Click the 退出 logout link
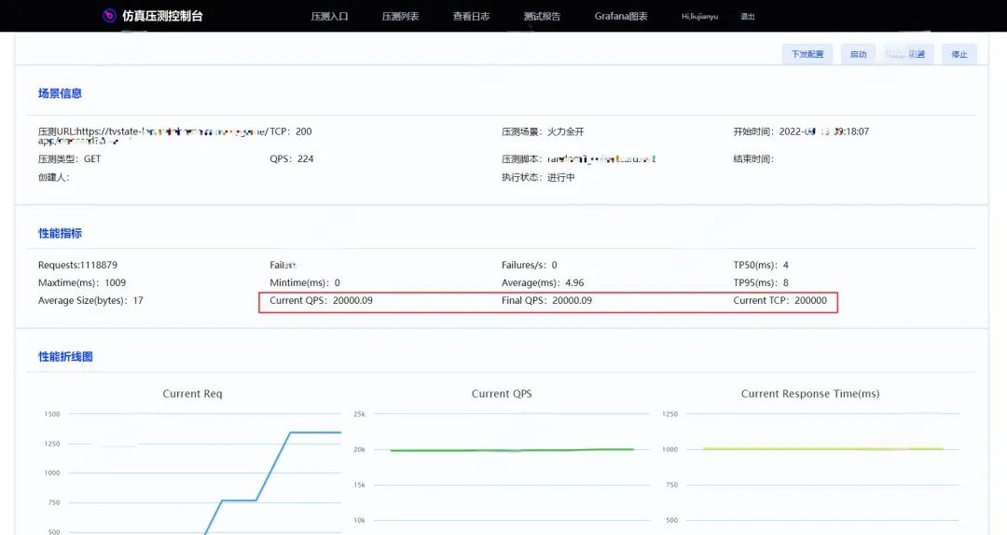This screenshot has height=535, width=1007. click(x=748, y=16)
